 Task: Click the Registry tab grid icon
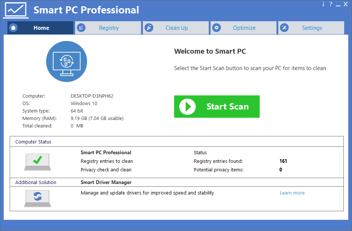(81, 28)
